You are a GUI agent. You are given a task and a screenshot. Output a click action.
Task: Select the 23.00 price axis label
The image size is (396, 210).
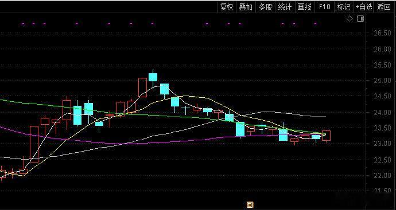(x=382, y=144)
